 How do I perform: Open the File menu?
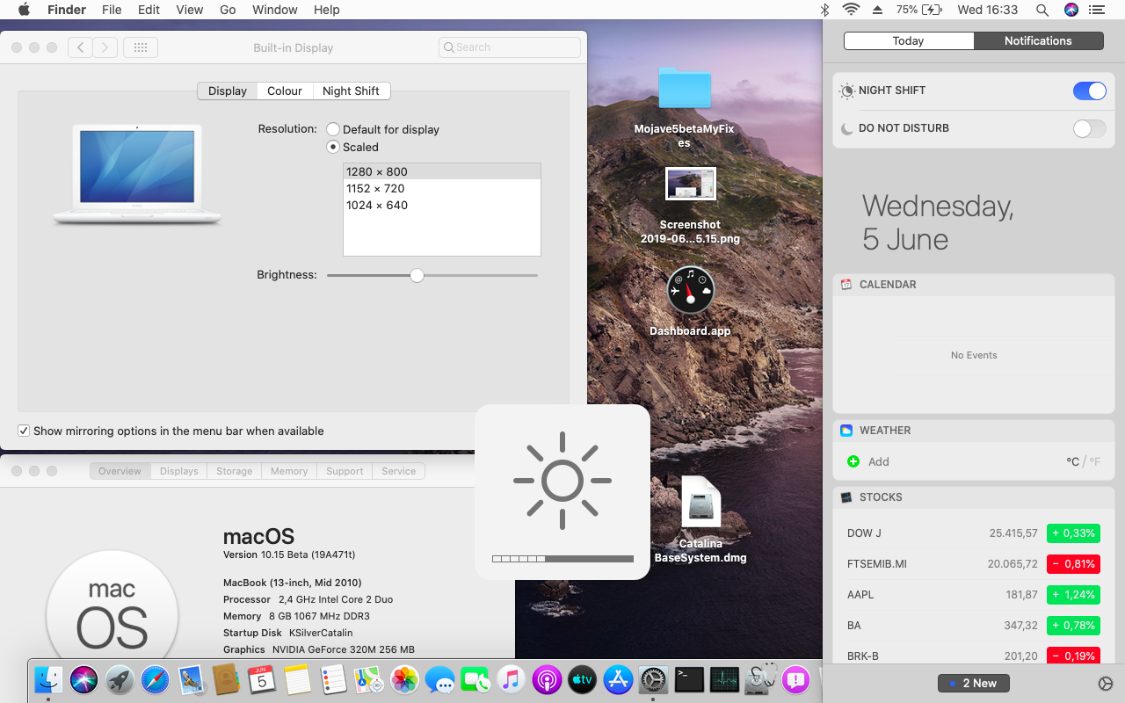point(112,10)
